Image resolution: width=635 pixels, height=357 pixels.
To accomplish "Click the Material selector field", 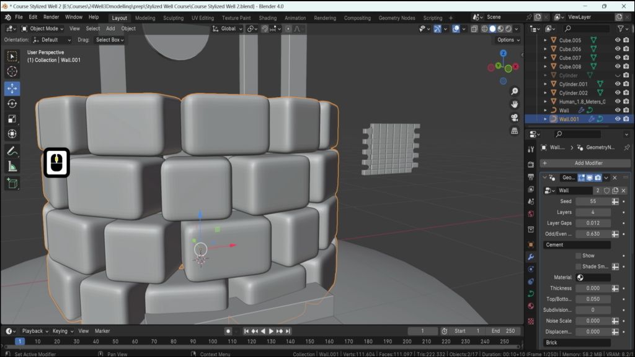I will click(593, 277).
